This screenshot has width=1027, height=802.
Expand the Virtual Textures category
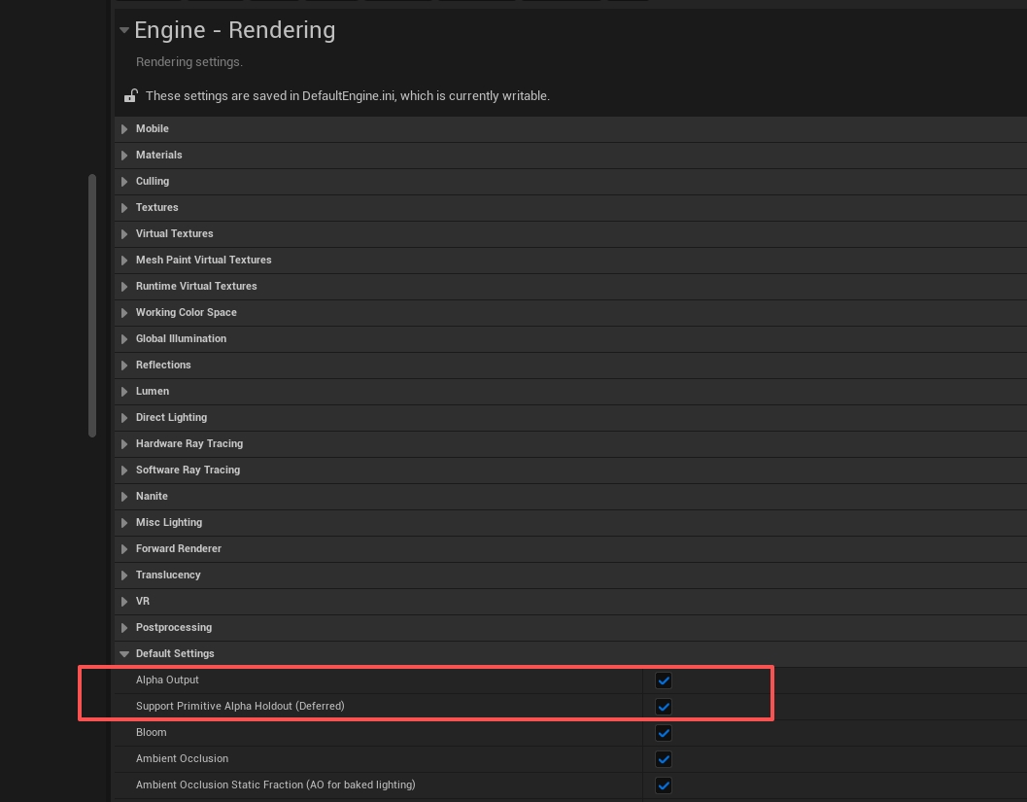pyautogui.click(x=124, y=234)
